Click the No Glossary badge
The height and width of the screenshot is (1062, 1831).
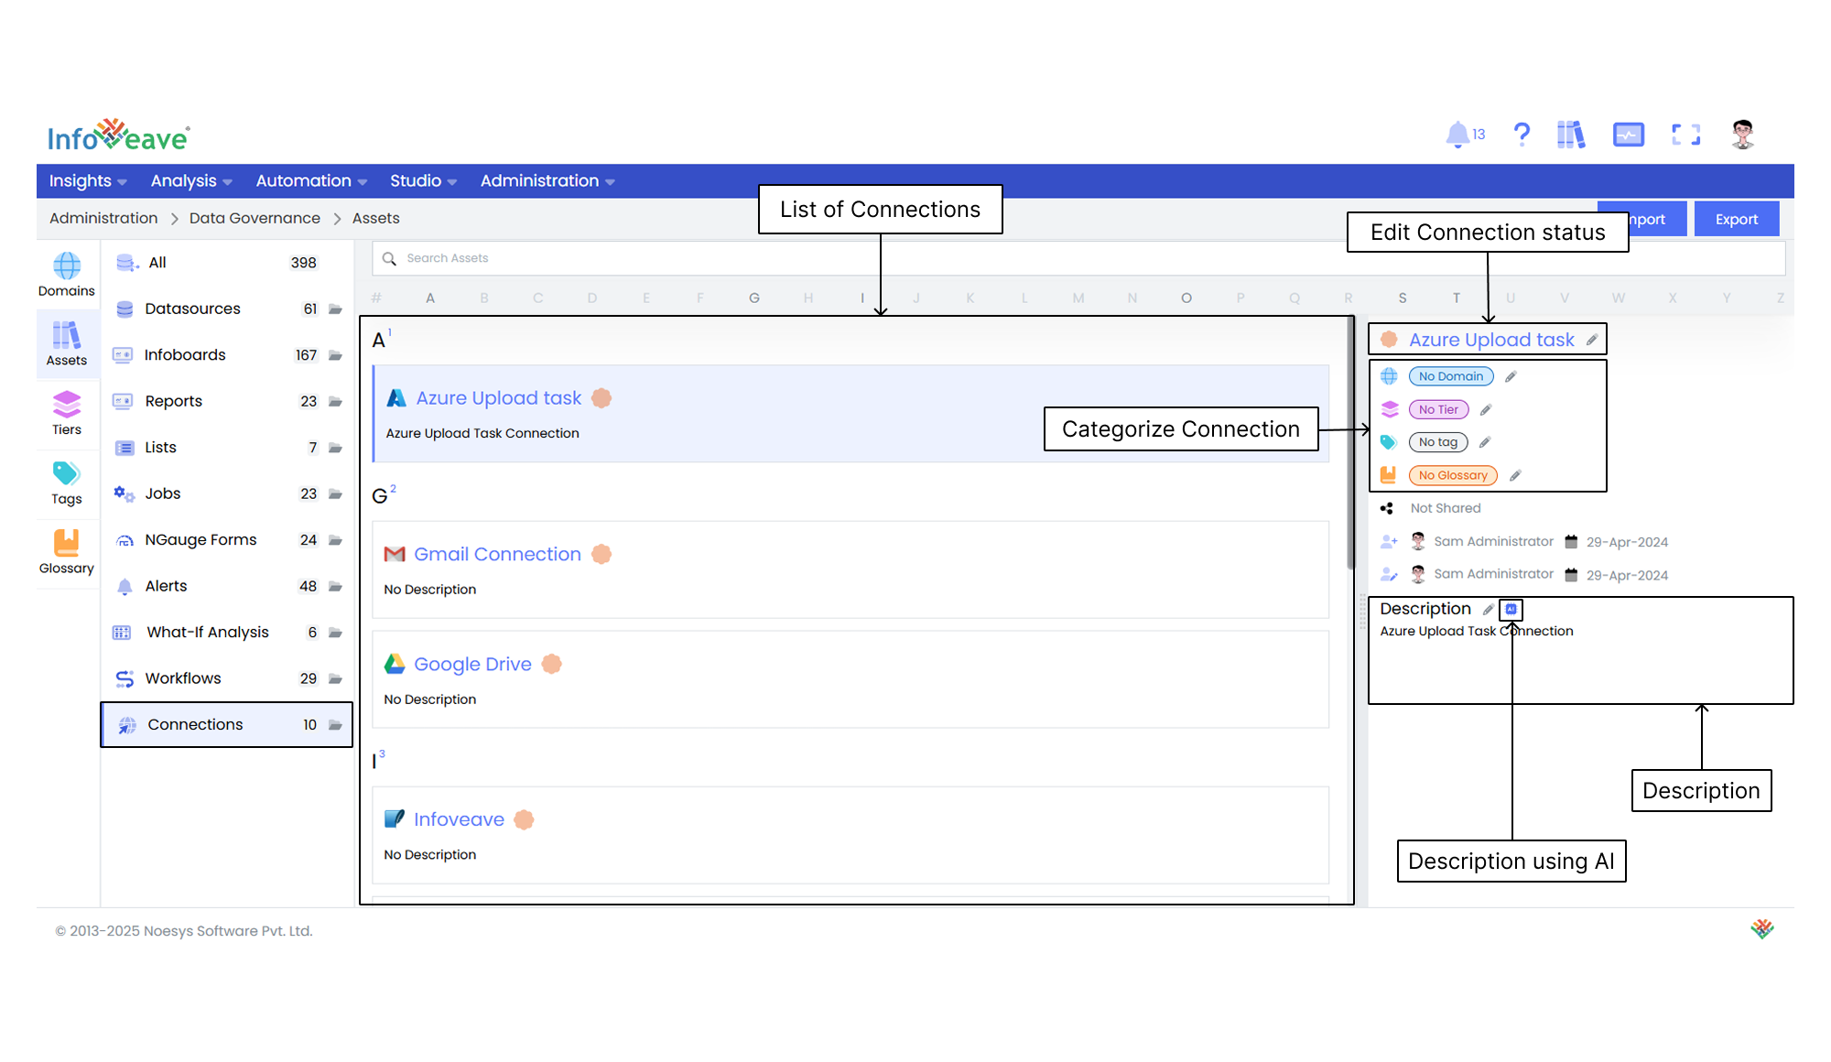[x=1453, y=475]
